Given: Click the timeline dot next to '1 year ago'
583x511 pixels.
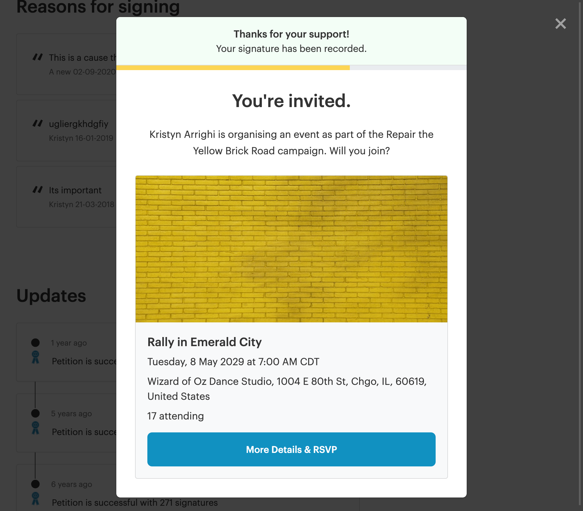Looking at the screenshot, I should pyautogui.click(x=35, y=342).
